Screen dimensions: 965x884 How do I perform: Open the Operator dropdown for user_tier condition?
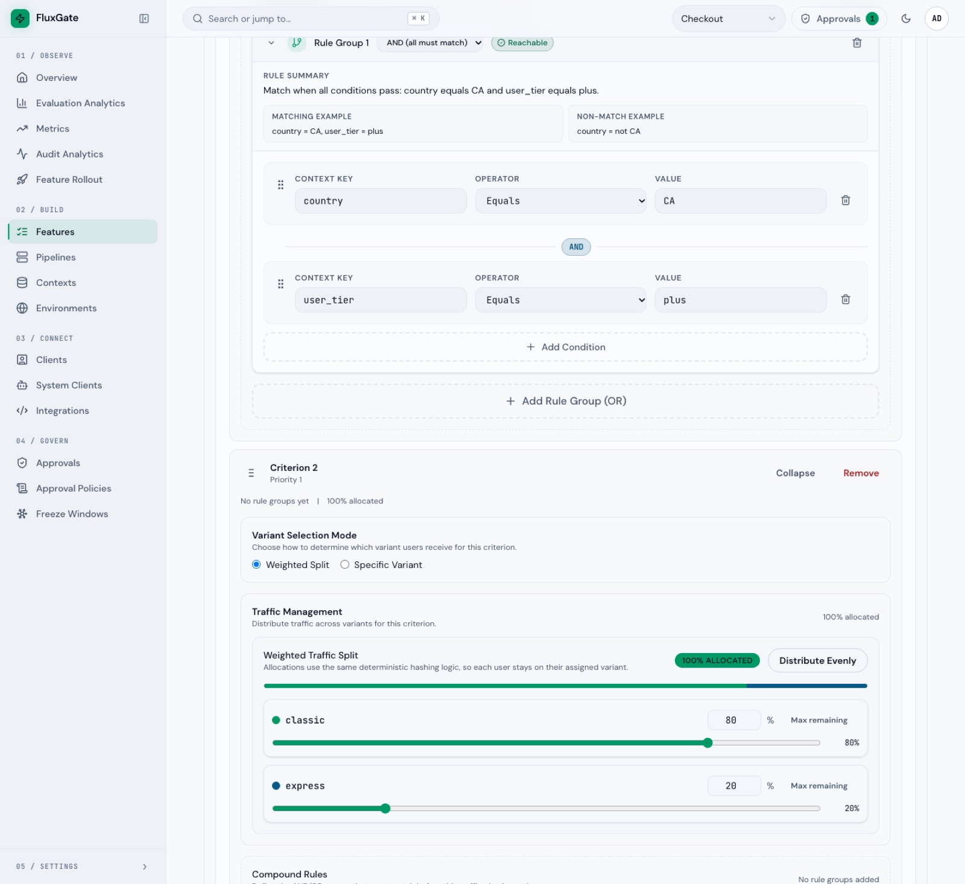pos(561,300)
